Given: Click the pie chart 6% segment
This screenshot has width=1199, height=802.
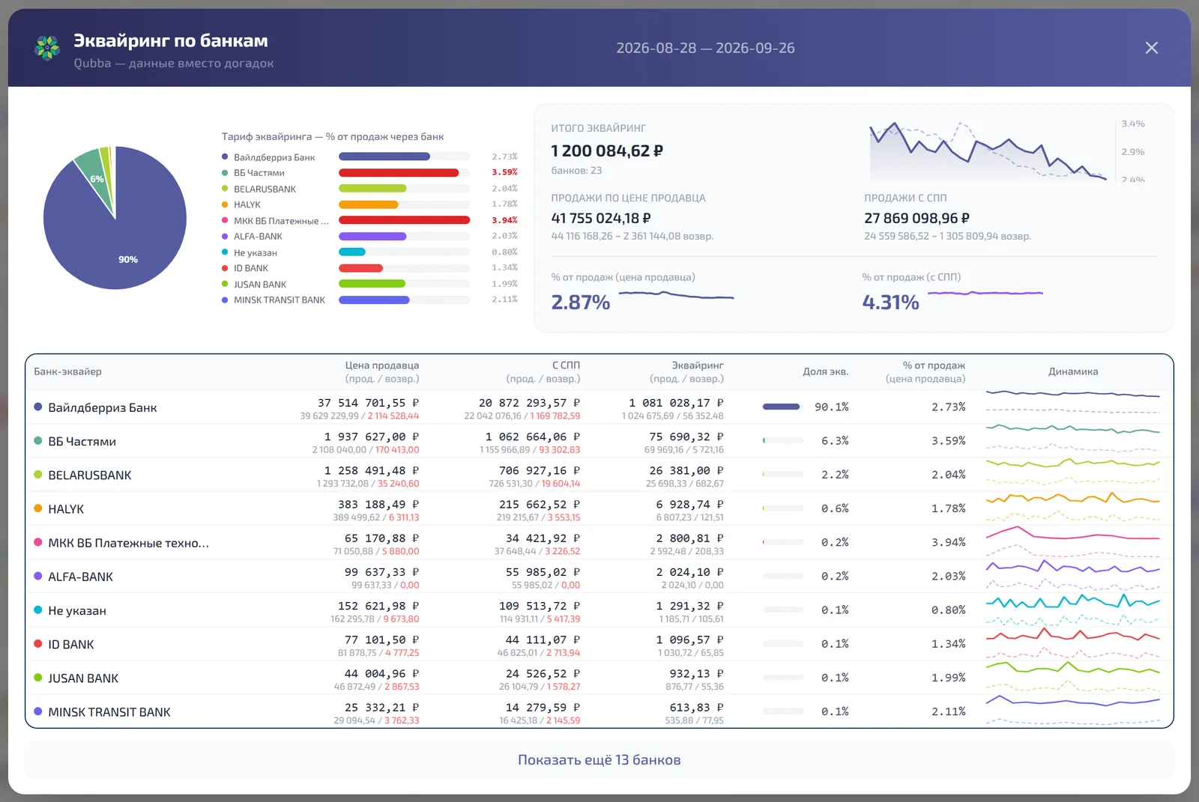Looking at the screenshot, I should [x=94, y=174].
